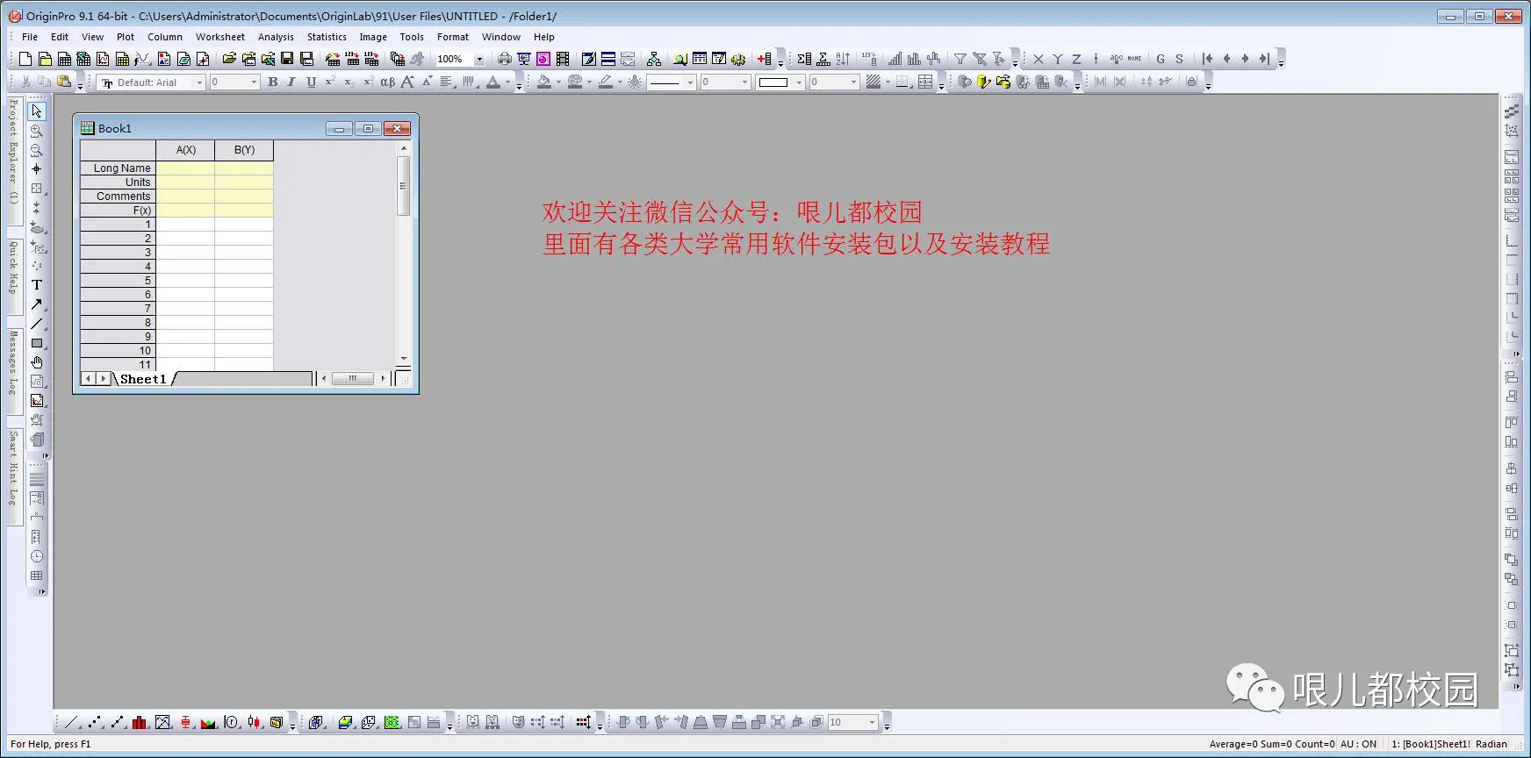Toggle Bold text formatting
1531x758 pixels.
pos(273,82)
